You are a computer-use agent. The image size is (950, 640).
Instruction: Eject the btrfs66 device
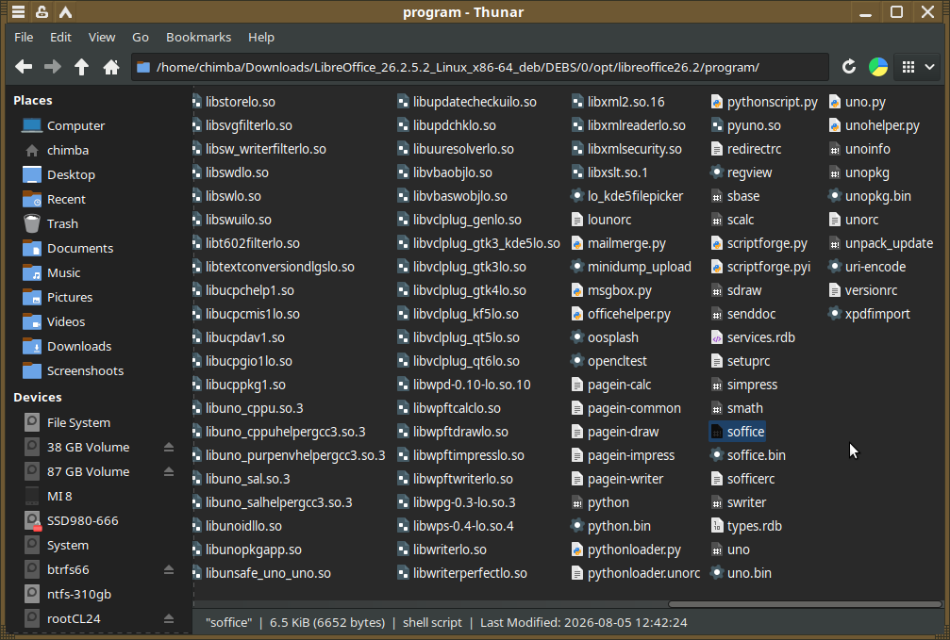(x=169, y=569)
